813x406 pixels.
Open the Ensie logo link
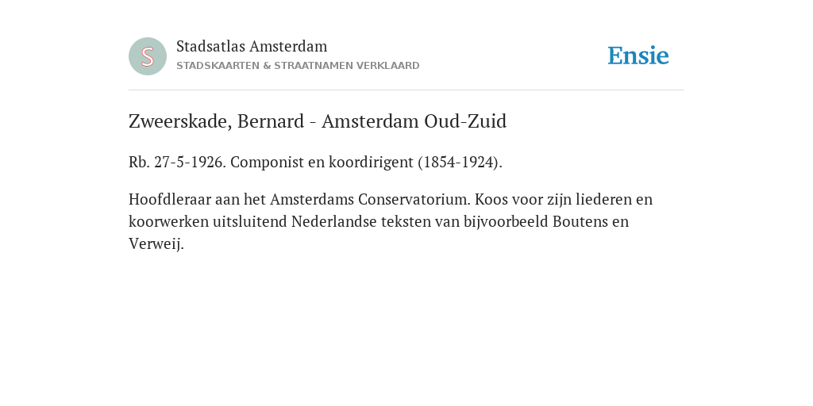tap(638, 56)
